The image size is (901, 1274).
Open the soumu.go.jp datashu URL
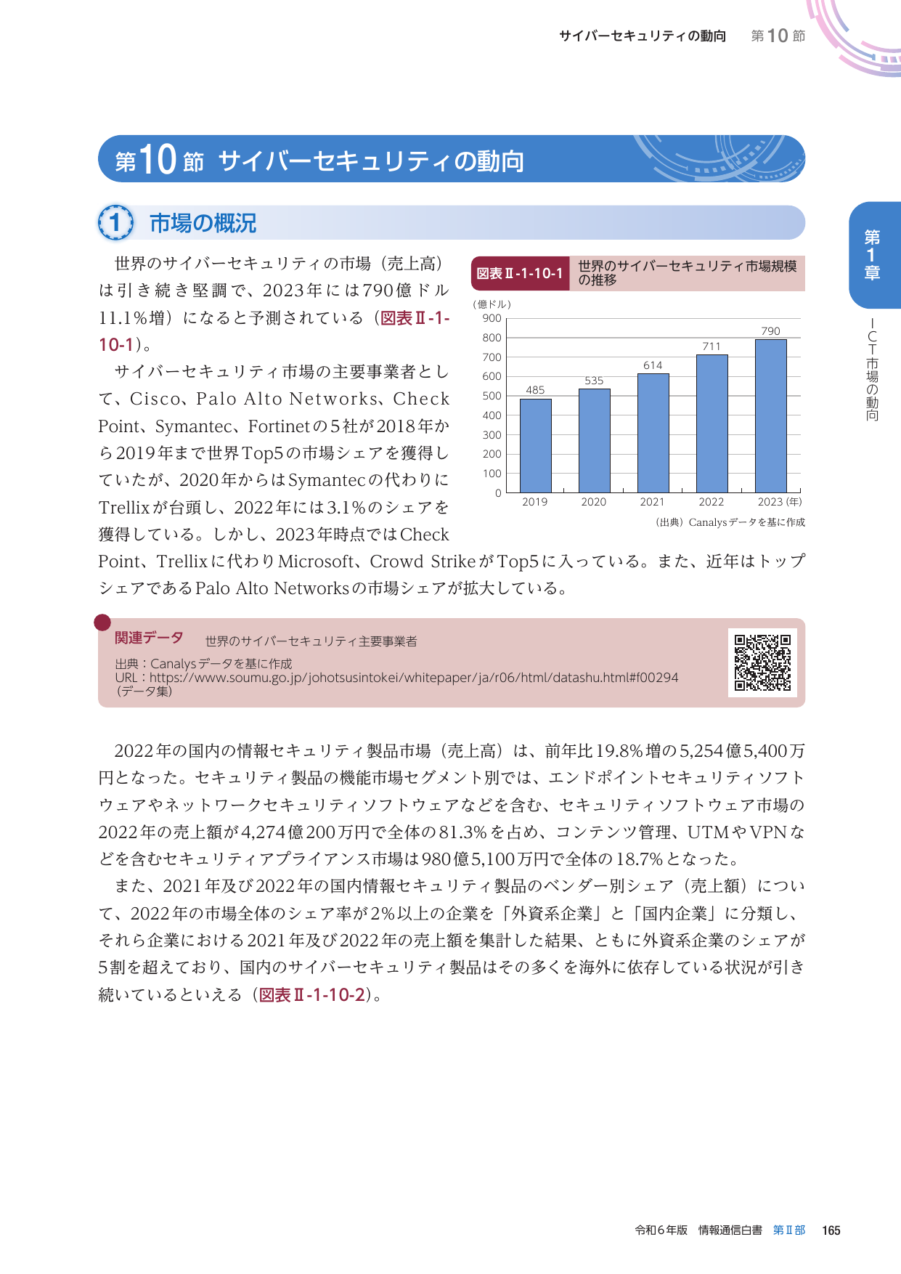pos(414,678)
